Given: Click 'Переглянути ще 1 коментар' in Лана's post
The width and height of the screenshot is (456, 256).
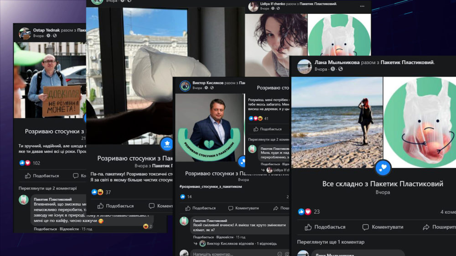Looking at the screenshot, I should (x=331, y=242).
